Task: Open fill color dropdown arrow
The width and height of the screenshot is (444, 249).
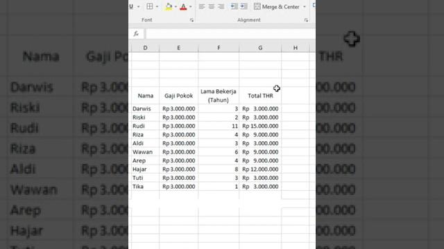Action: (176, 6)
